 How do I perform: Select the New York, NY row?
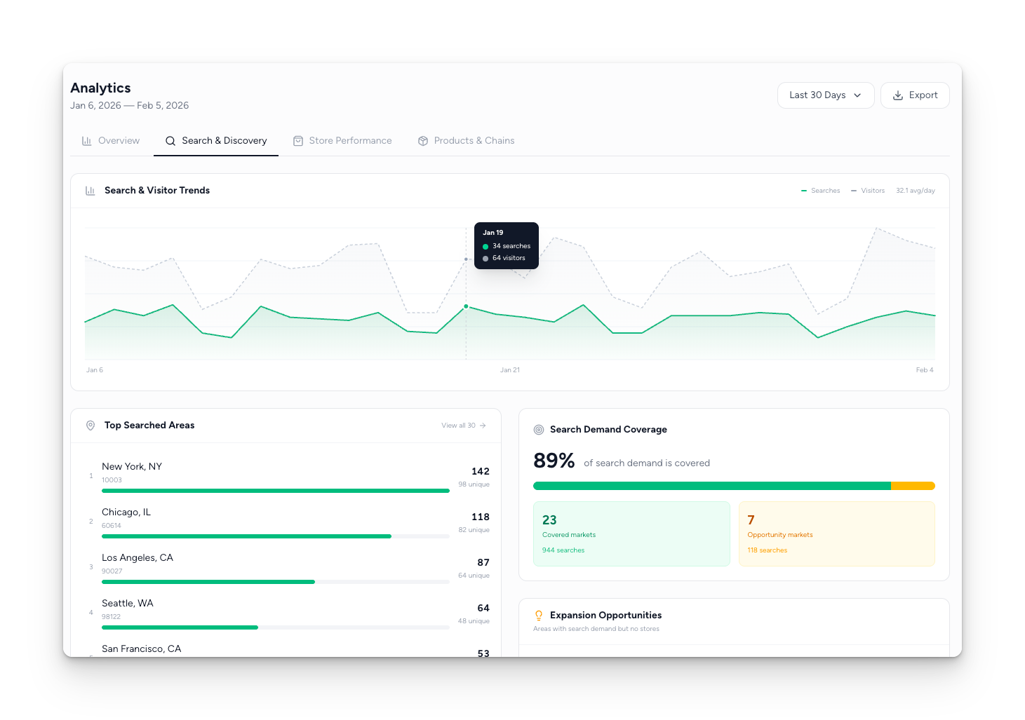(x=286, y=477)
